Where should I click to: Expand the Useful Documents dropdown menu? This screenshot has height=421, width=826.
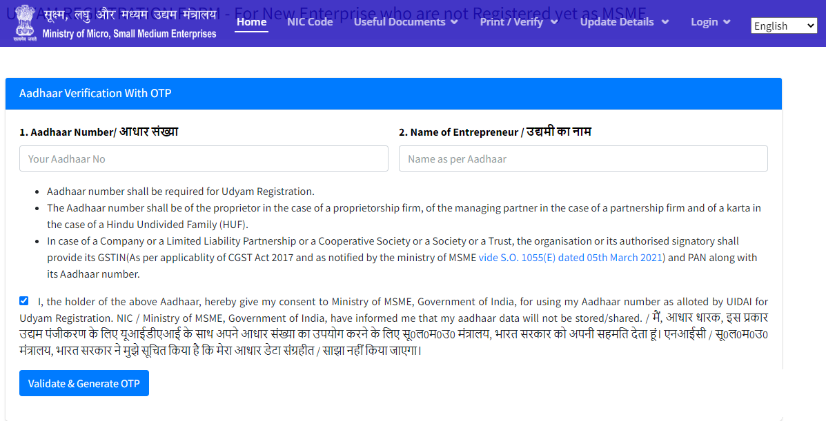click(406, 22)
